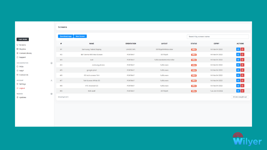
Task: Log out of the account
Action: click(x=22, y=88)
